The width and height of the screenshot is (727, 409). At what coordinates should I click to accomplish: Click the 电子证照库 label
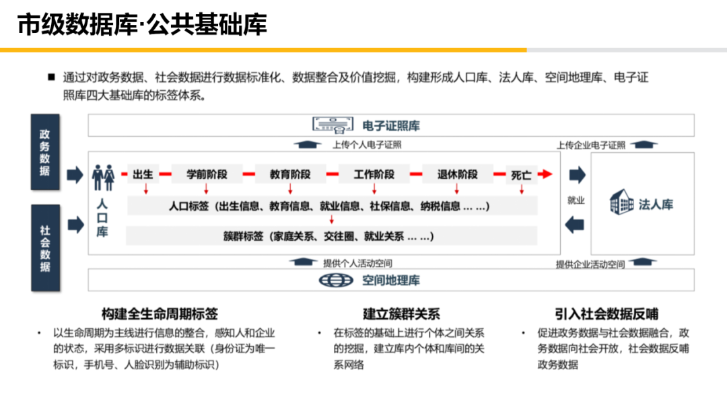point(391,126)
